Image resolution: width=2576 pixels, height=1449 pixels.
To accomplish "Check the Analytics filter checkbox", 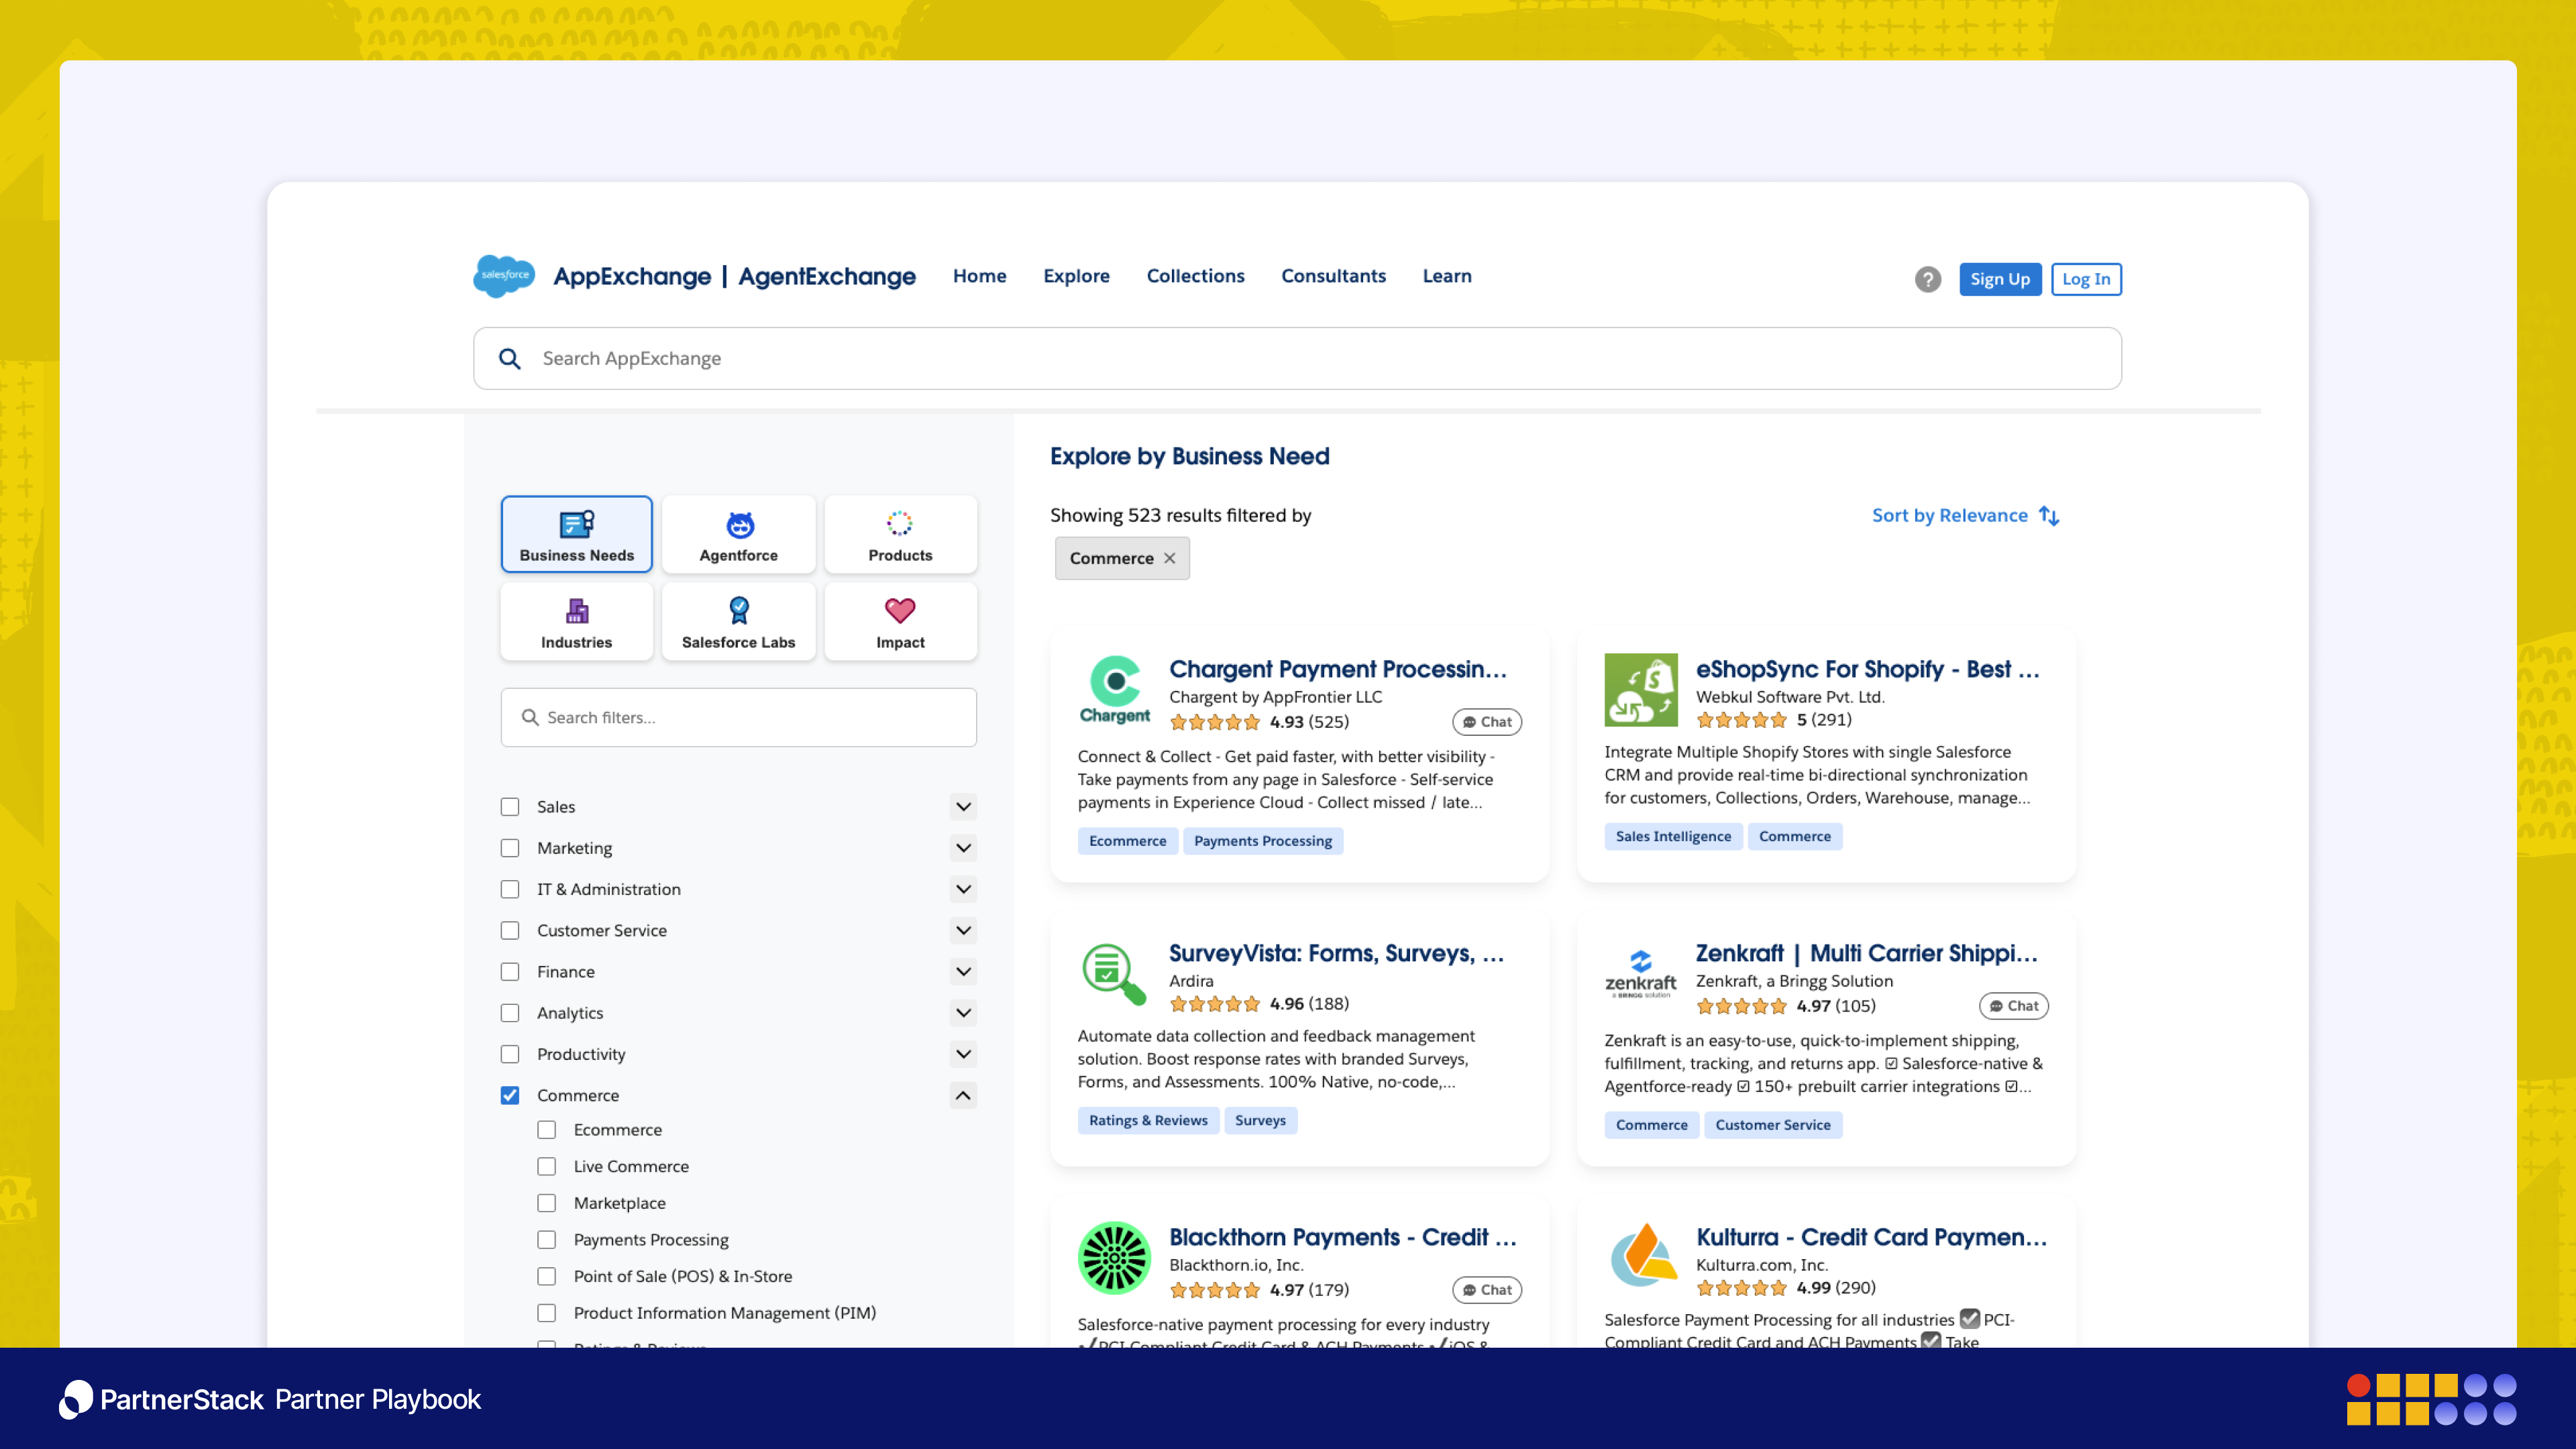I will (510, 1013).
